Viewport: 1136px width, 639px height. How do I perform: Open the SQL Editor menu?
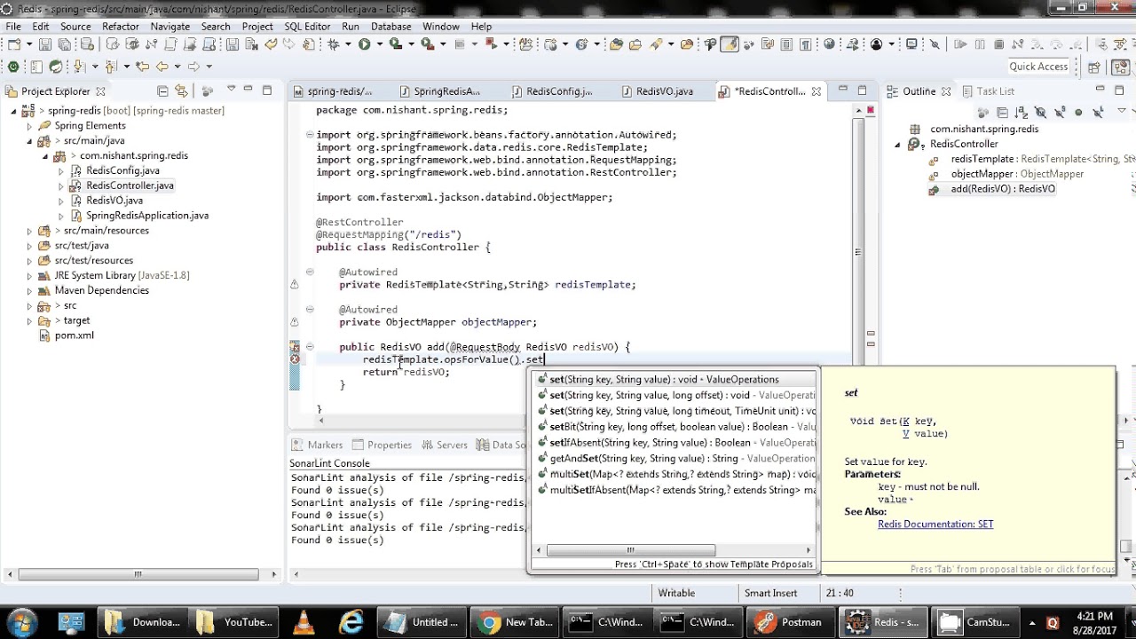307,27
